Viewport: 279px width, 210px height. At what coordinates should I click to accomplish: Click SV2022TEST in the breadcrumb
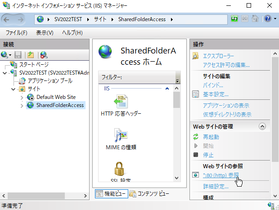pos(68,19)
